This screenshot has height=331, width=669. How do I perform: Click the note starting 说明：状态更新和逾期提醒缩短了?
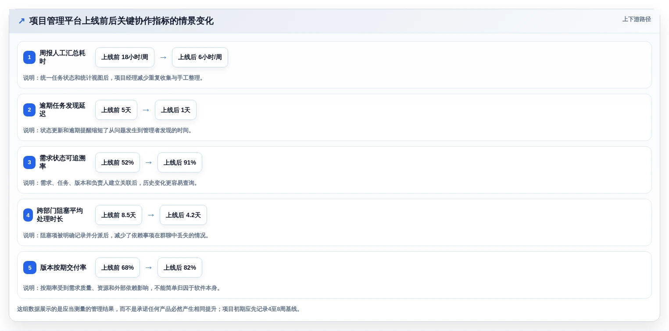click(x=109, y=130)
